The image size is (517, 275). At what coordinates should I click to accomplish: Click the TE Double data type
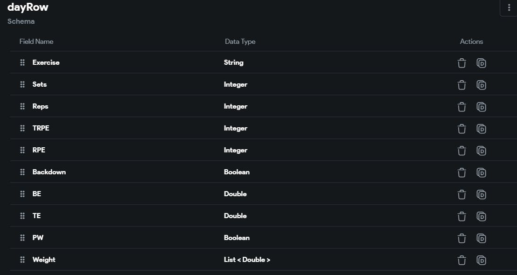click(235, 216)
